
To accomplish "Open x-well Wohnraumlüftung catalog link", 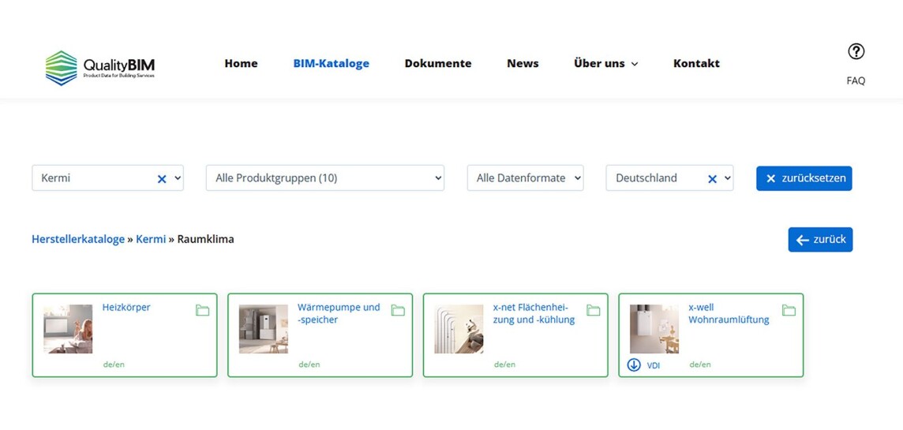I will pos(729,313).
